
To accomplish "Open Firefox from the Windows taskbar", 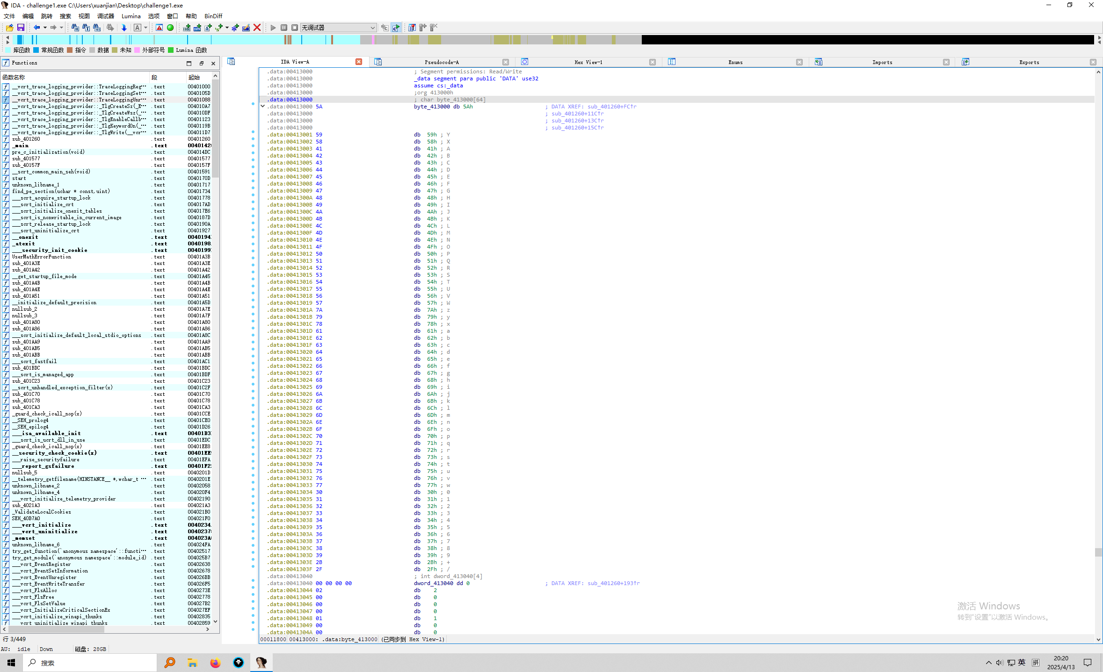I will (x=215, y=663).
